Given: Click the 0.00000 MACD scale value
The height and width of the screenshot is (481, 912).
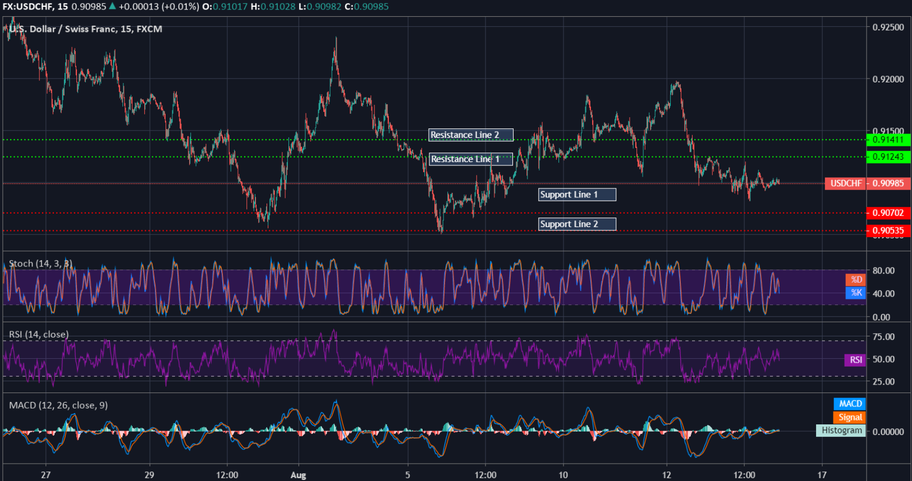Looking at the screenshot, I should click(888, 432).
